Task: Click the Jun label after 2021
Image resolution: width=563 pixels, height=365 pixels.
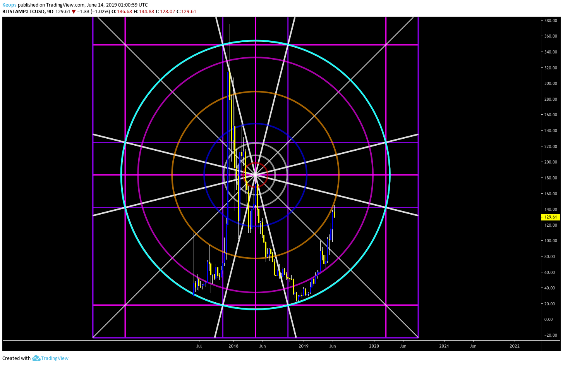Action: pos(473,346)
